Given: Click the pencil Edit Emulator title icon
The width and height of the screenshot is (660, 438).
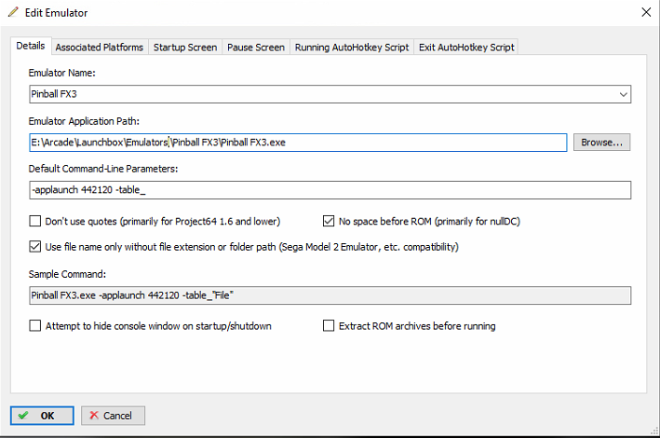Looking at the screenshot, I should pyautogui.click(x=13, y=12).
